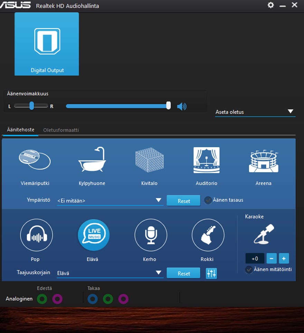Select the Pop headphones equalizer preset
This screenshot has height=333, width=304.
tap(36, 235)
